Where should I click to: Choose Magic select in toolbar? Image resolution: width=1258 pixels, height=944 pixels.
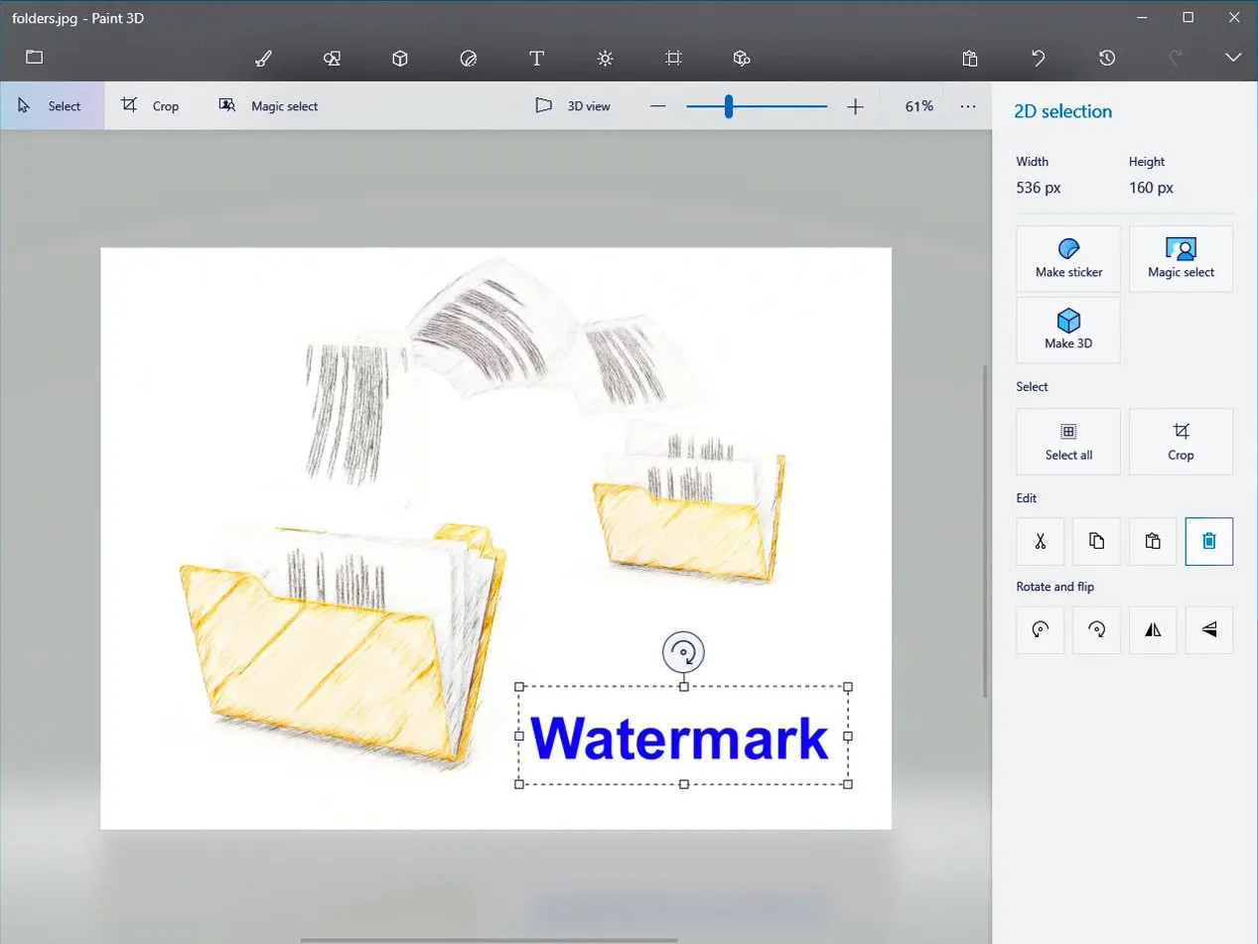pos(268,106)
